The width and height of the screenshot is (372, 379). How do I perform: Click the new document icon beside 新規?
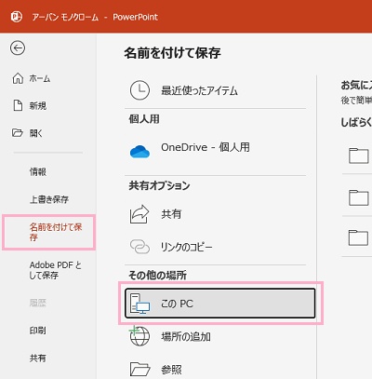tap(18, 105)
